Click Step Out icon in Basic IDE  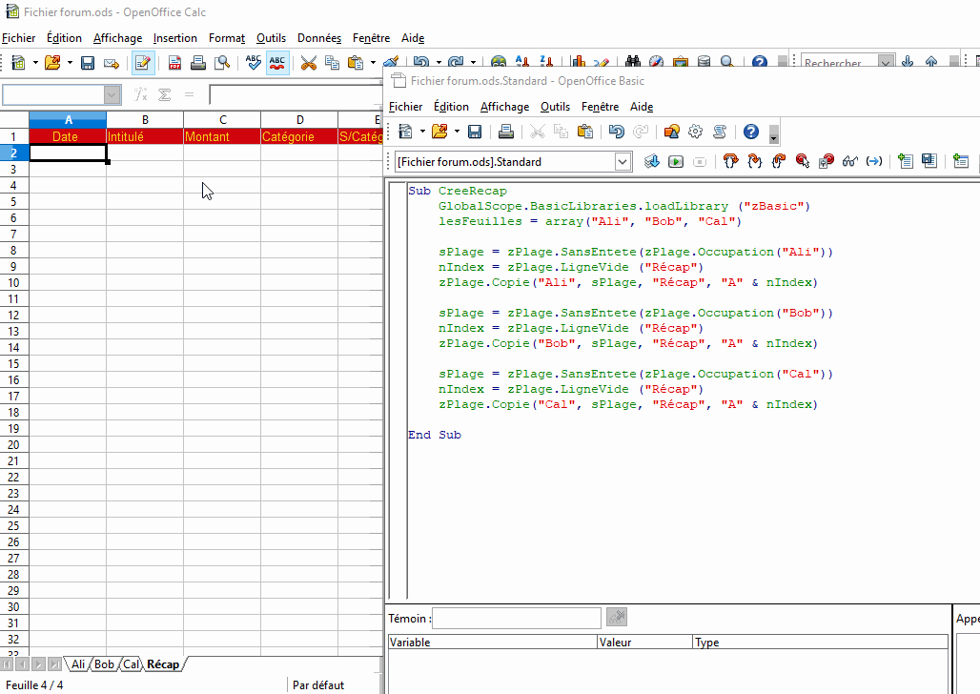(778, 162)
